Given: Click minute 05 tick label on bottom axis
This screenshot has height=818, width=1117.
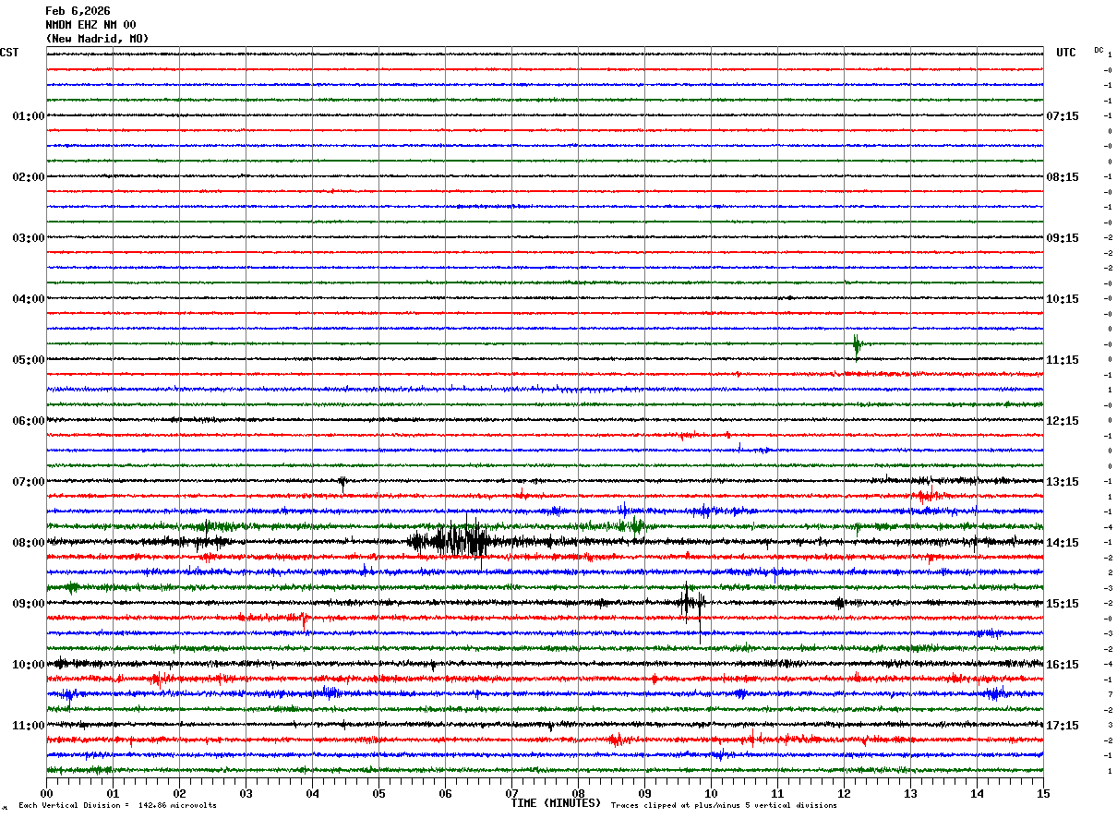Looking at the screenshot, I should coord(378,793).
